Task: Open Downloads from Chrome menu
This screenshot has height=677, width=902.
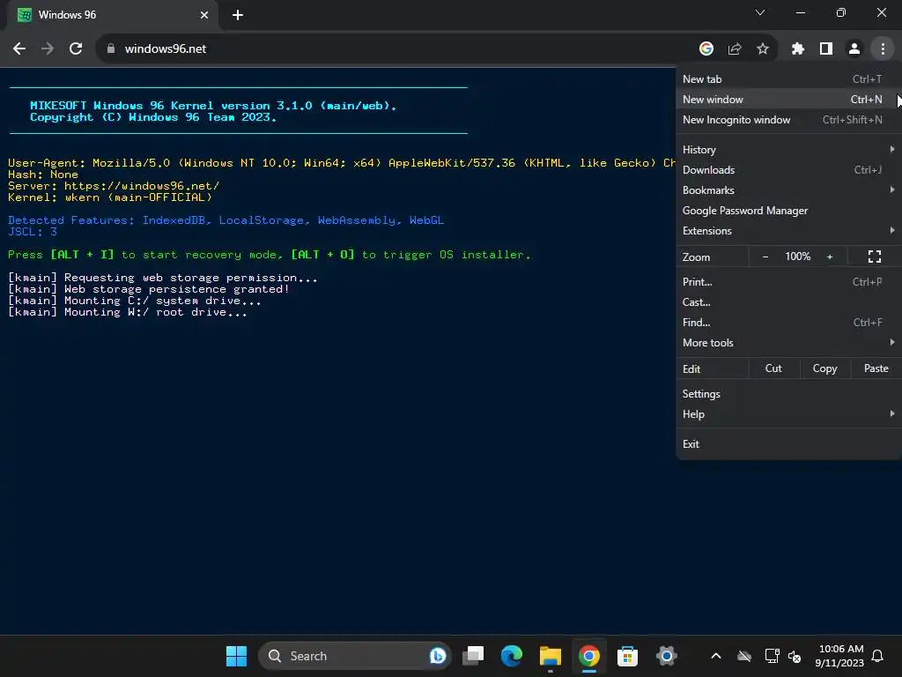Action: pos(788,170)
